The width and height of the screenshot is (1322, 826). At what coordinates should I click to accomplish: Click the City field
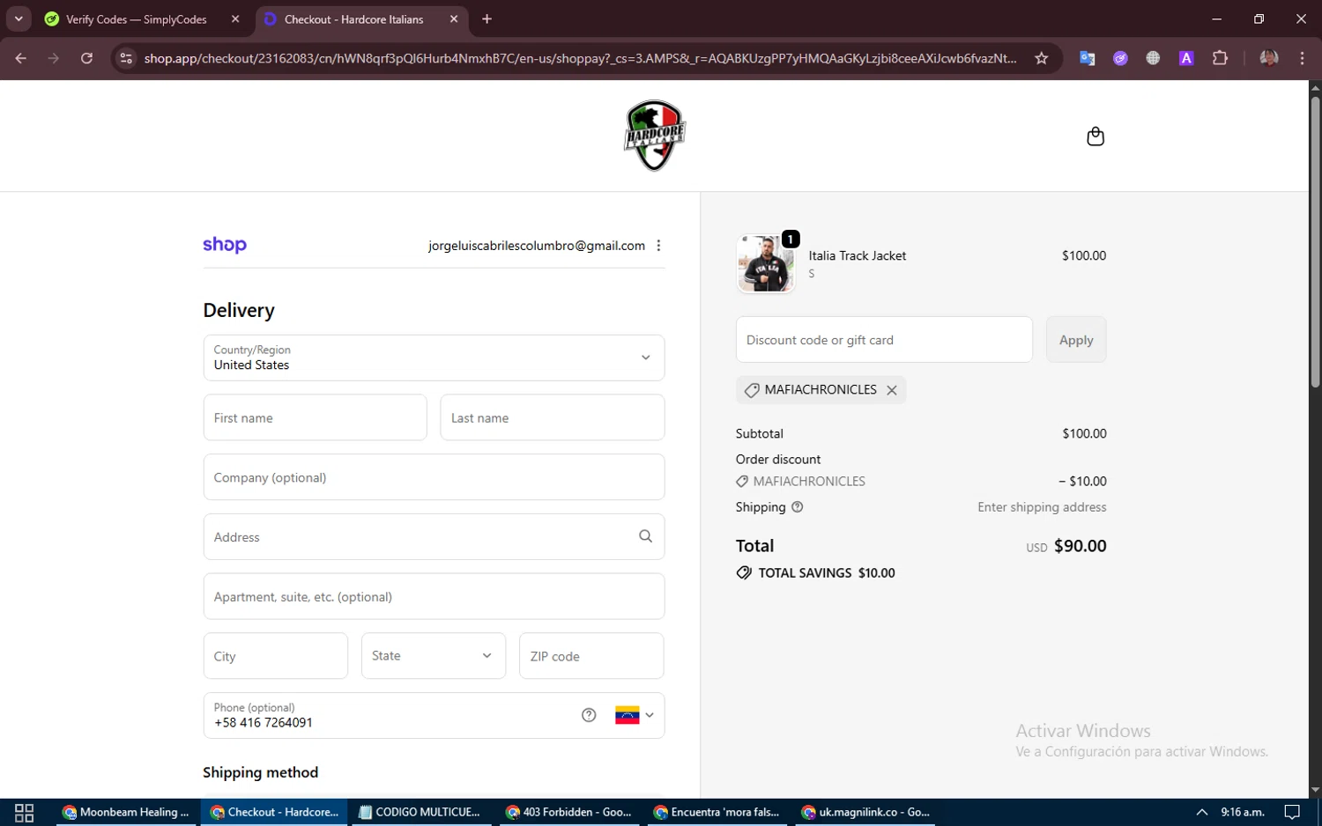(x=276, y=656)
